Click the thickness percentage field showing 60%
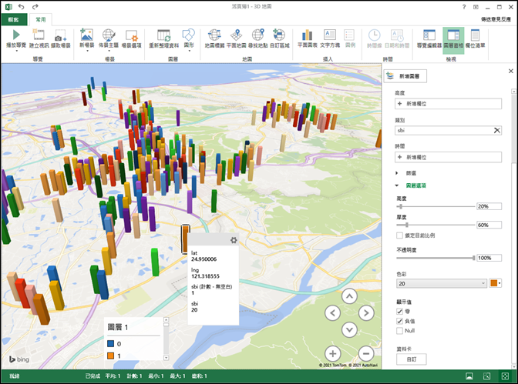Viewport: 518px width, 384px height. click(489, 225)
